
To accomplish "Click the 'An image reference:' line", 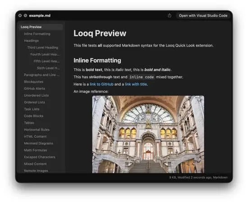I will [x=91, y=92].
